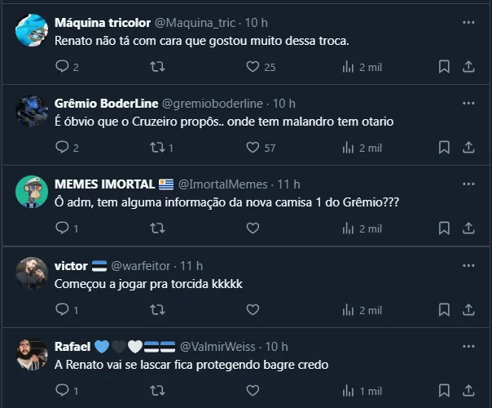The image size is (492, 408).
Task: Expand more options for Grêmio BoderLine's tweet
Action: click(468, 104)
